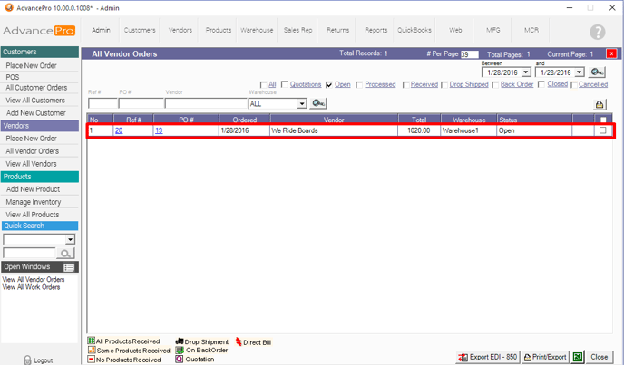Open the QuickBooks menu tab

[414, 30]
